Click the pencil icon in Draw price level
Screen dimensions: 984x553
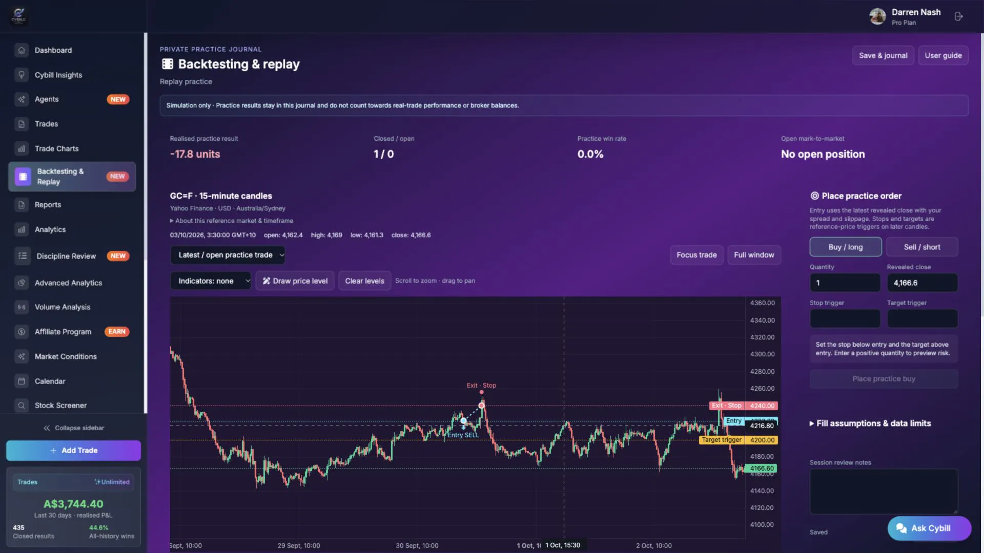pyautogui.click(x=266, y=281)
